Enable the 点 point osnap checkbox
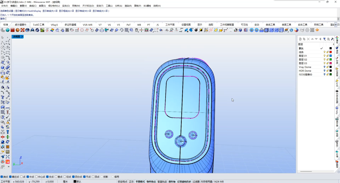The width and height of the screenshot is (340, 183). pyautogui.click(x=21, y=177)
